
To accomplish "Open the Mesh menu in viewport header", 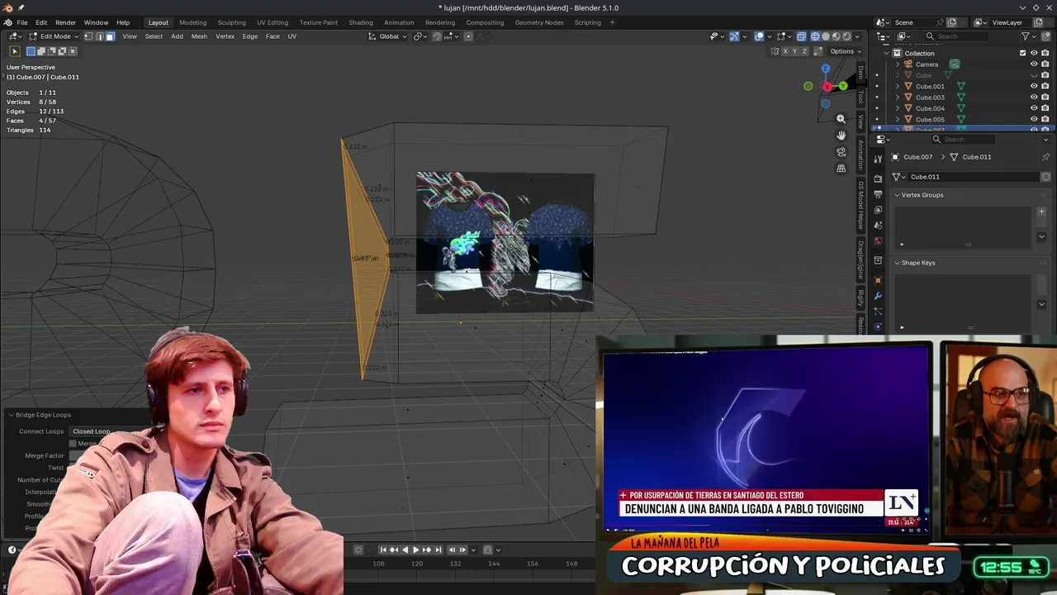I will coord(199,36).
